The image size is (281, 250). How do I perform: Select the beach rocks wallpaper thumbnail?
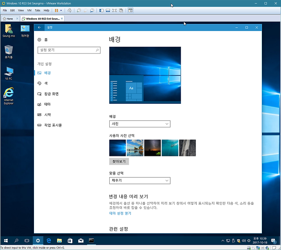[135, 148]
